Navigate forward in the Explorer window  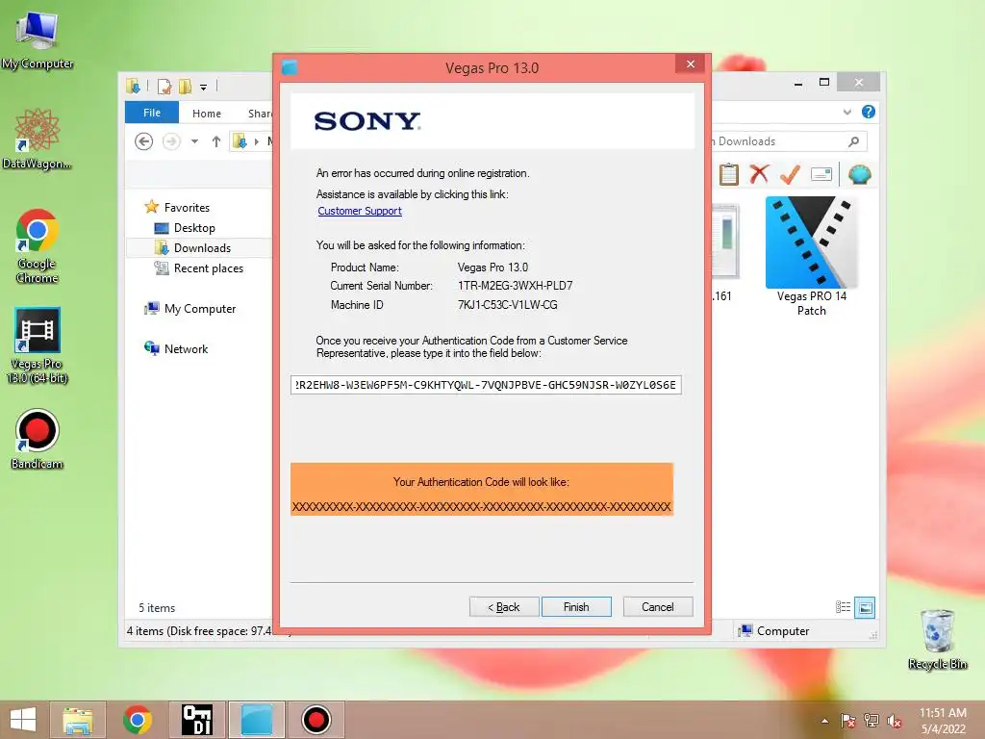pos(171,141)
